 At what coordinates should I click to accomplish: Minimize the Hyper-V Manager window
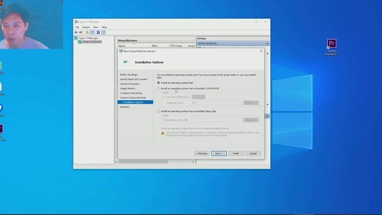click(247, 21)
